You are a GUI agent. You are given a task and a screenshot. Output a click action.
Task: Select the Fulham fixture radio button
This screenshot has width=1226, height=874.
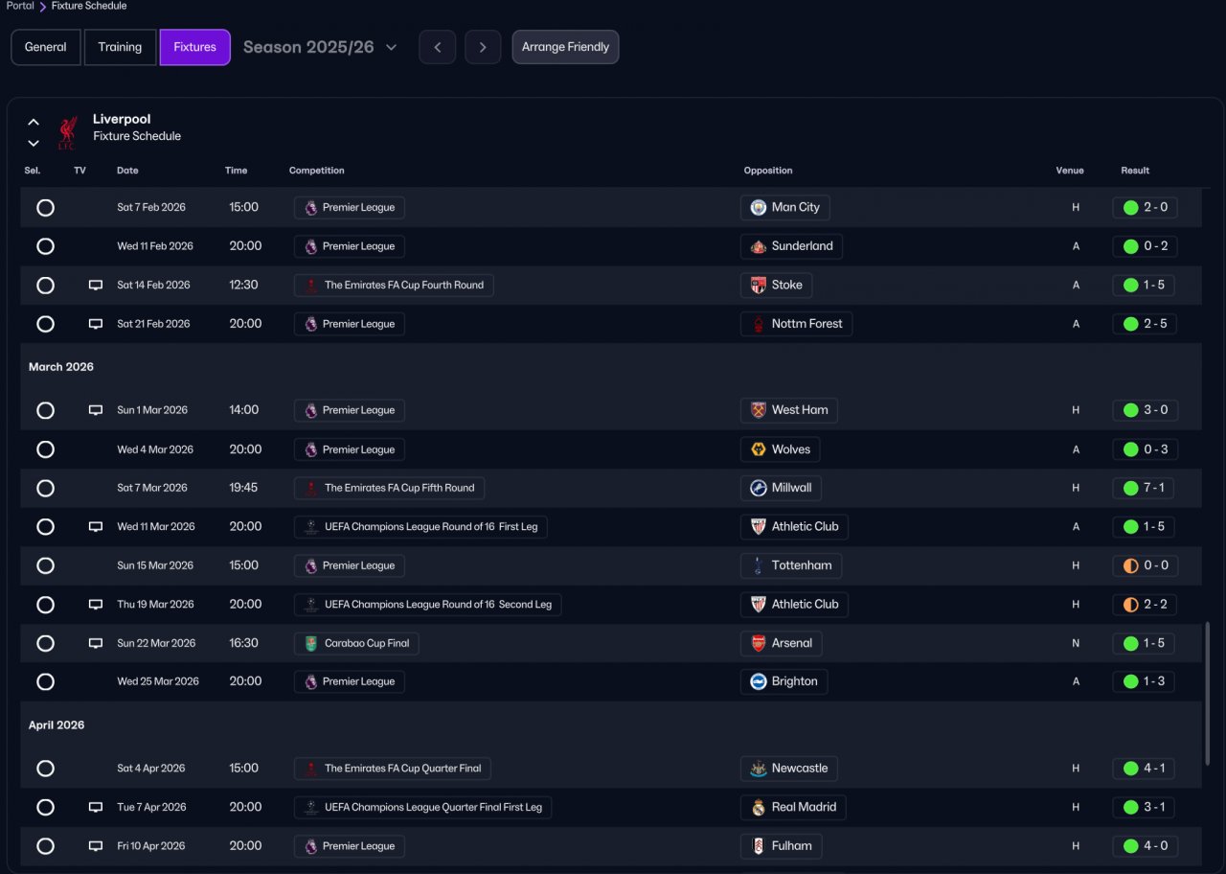click(x=45, y=846)
